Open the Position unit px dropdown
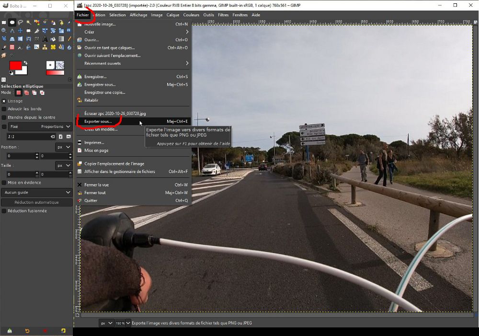This screenshot has width=479, height=336. (64, 147)
